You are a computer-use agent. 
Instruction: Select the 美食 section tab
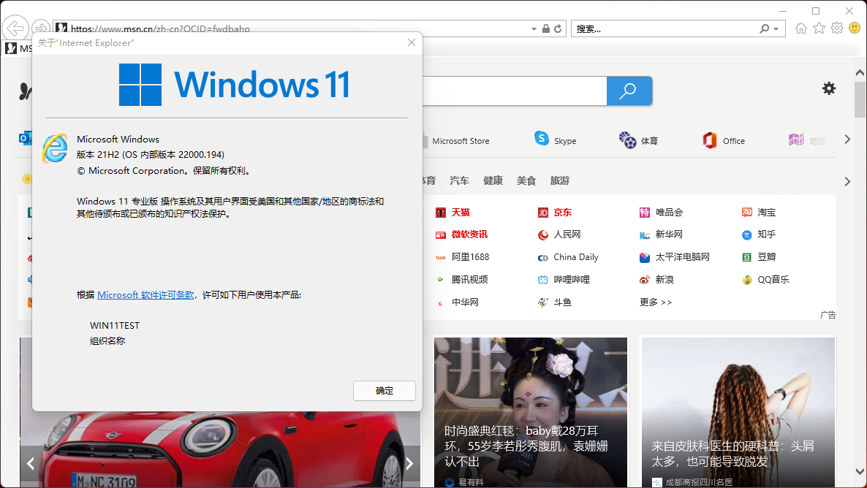tap(525, 180)
